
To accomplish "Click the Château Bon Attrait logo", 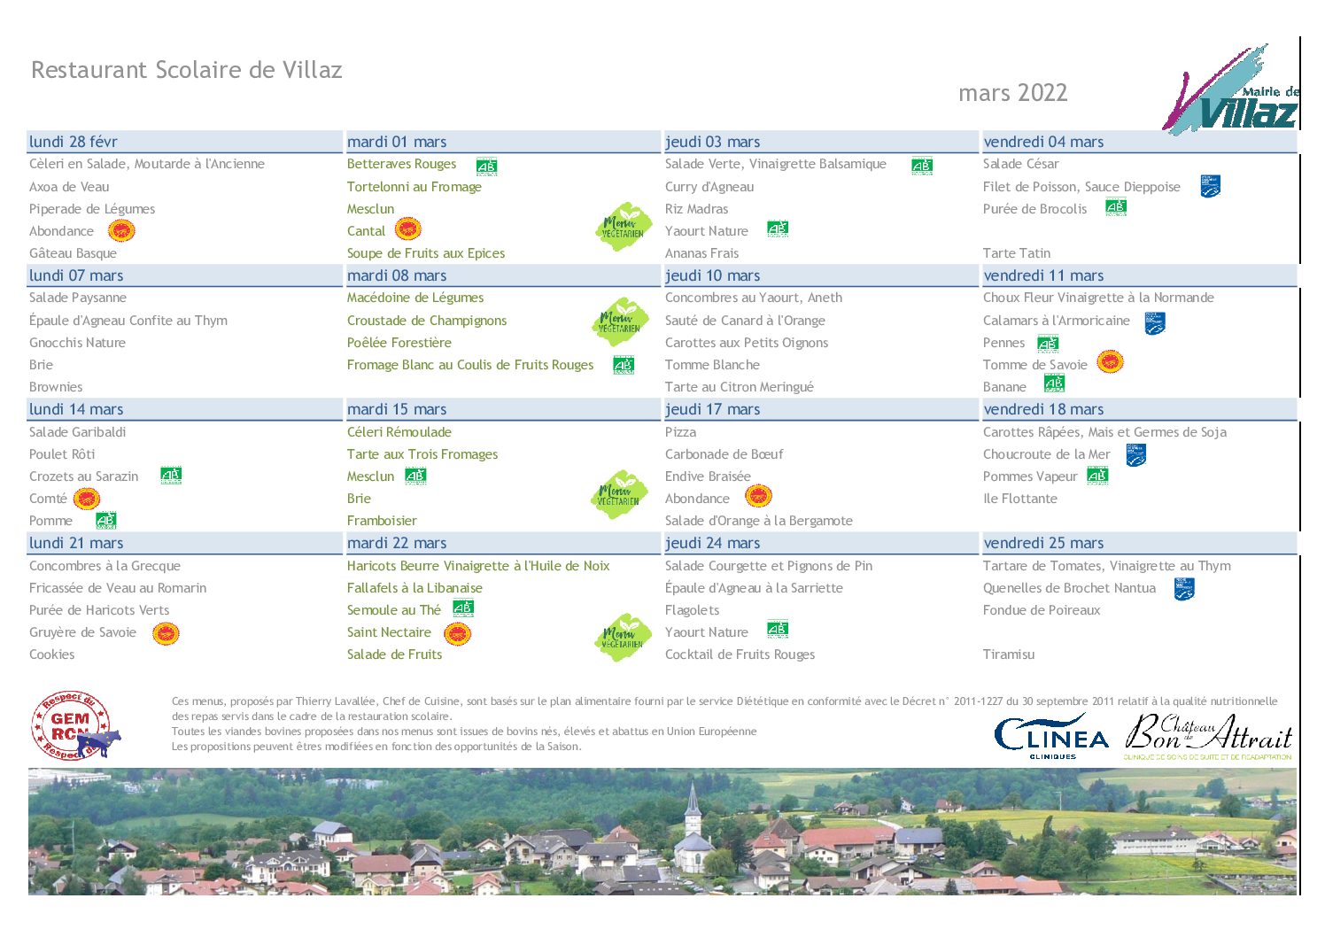I will 1208,736.
